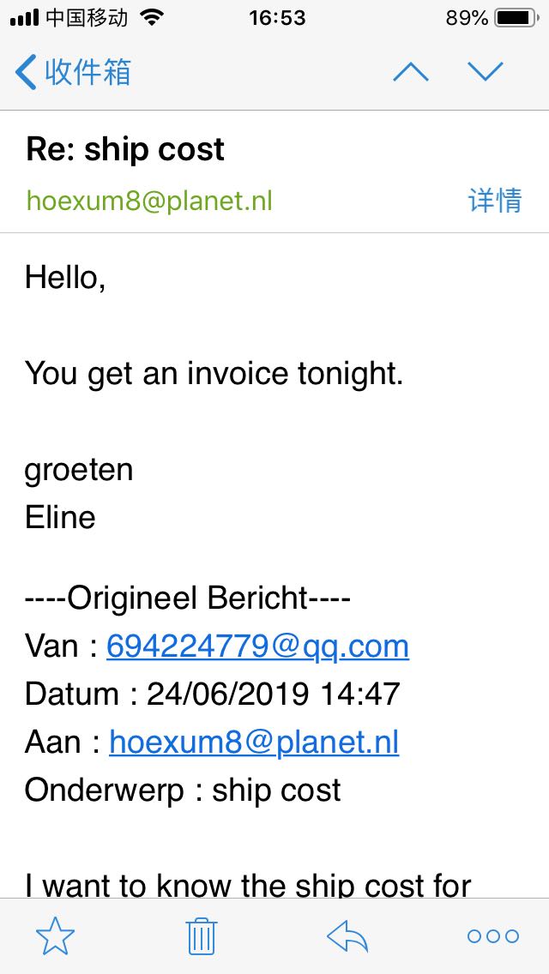Tap the 'Eline' signature text
Viewport: 549px width, 974px height.
click(x=60, y=518)
